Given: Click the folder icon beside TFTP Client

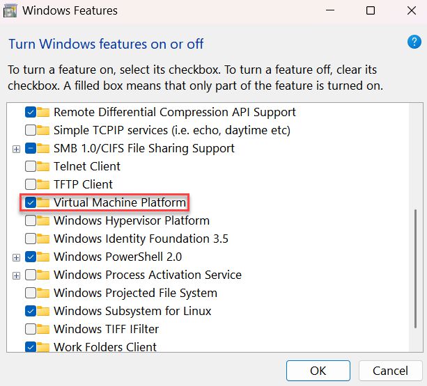Looking at the screenshot, I should coord(44,184).
